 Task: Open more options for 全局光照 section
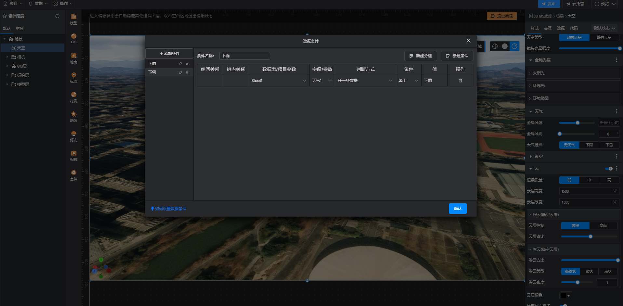pyautogui.click(x=616, y=60)
